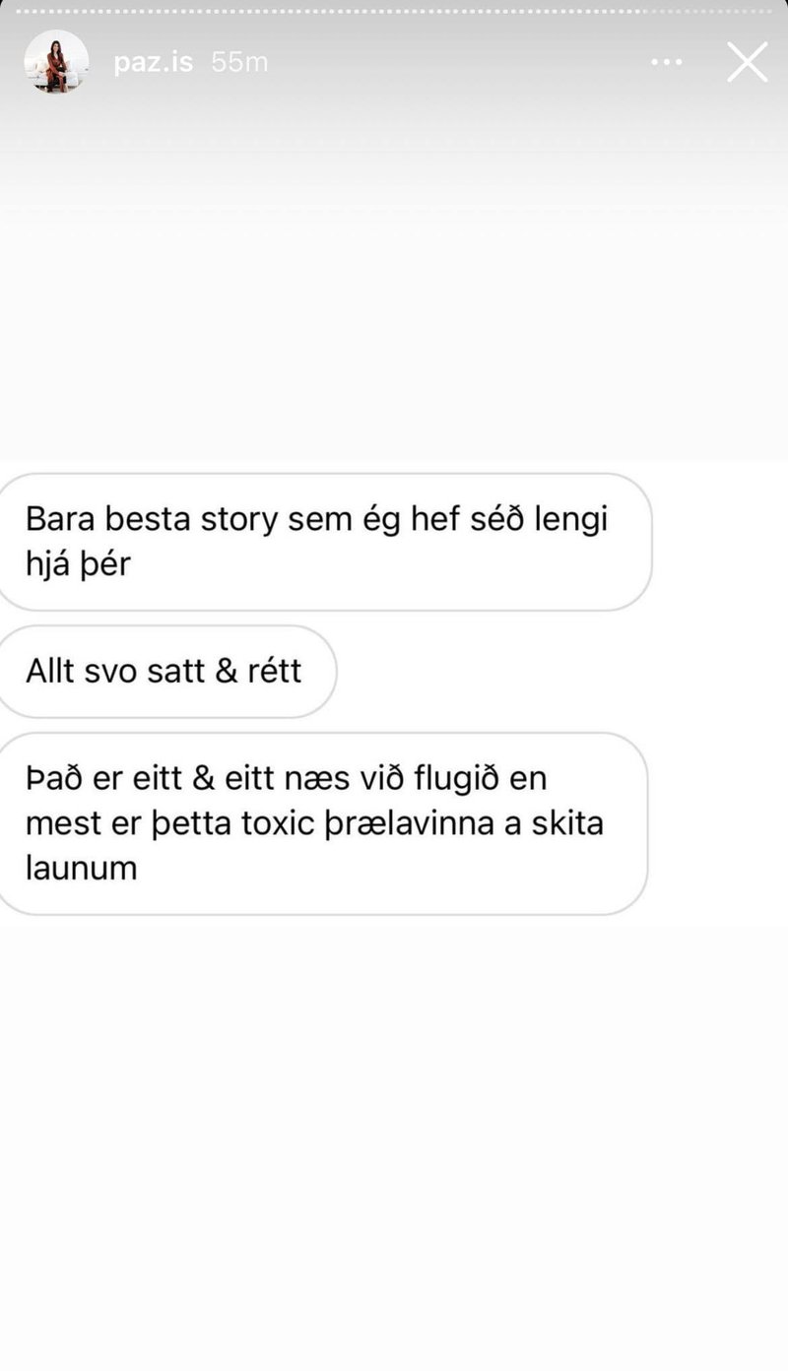
Task: Open the three-dot more options menu
Action: (x=667, y=62)
